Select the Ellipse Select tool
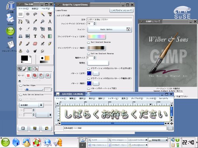 pyautogui.click(x=28, y=14)
